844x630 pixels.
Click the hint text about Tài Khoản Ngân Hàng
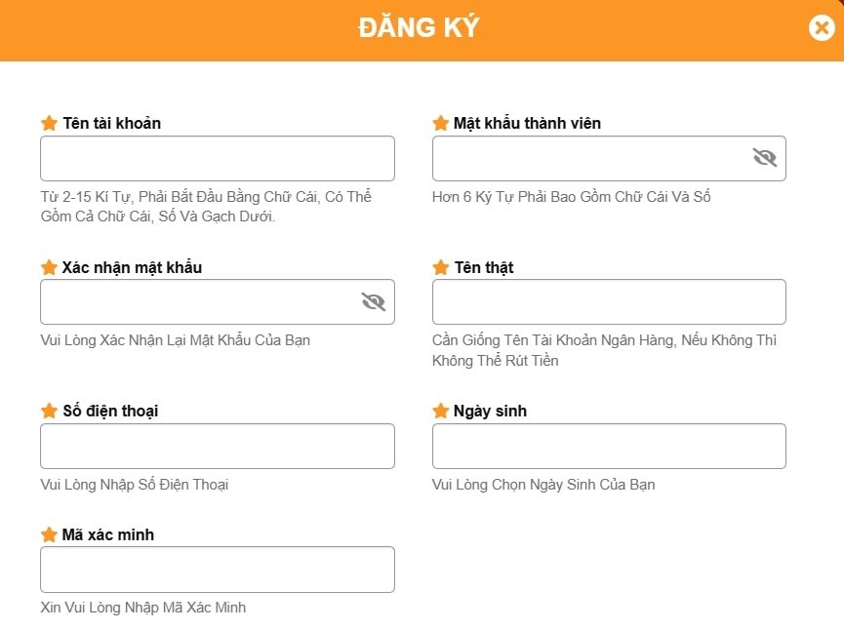[604, 350]
